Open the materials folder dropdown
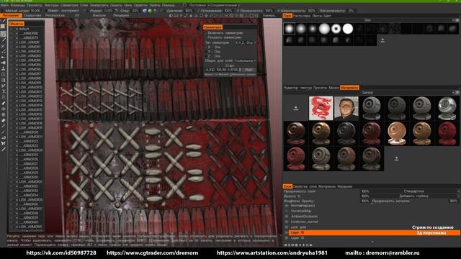 pos(369,93)
